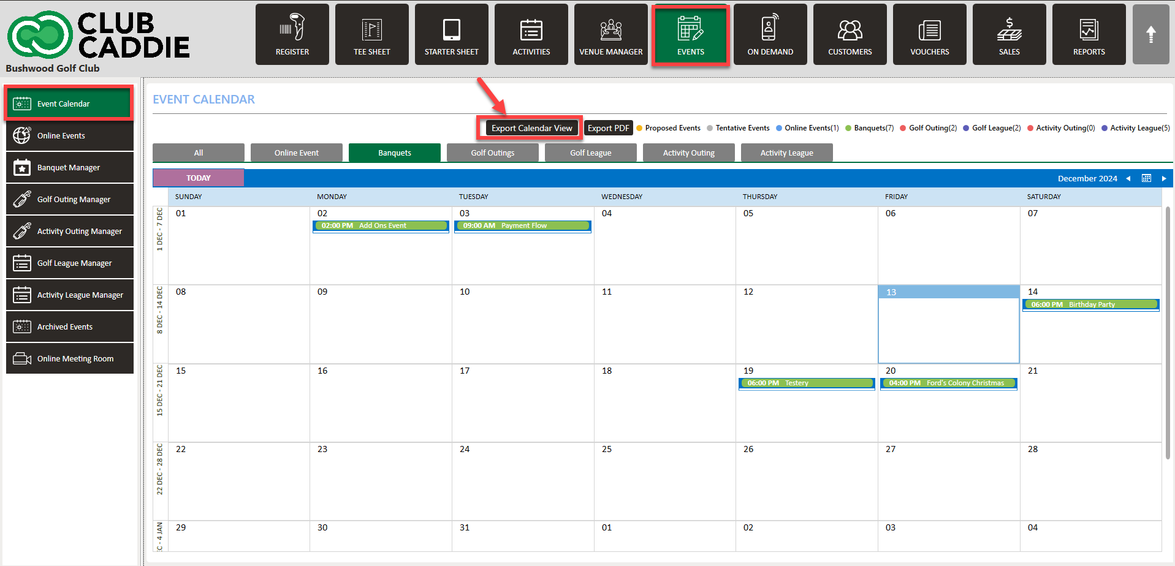
Task: Open Golf Outing Manager in sidebar
Action: (70, 199)
